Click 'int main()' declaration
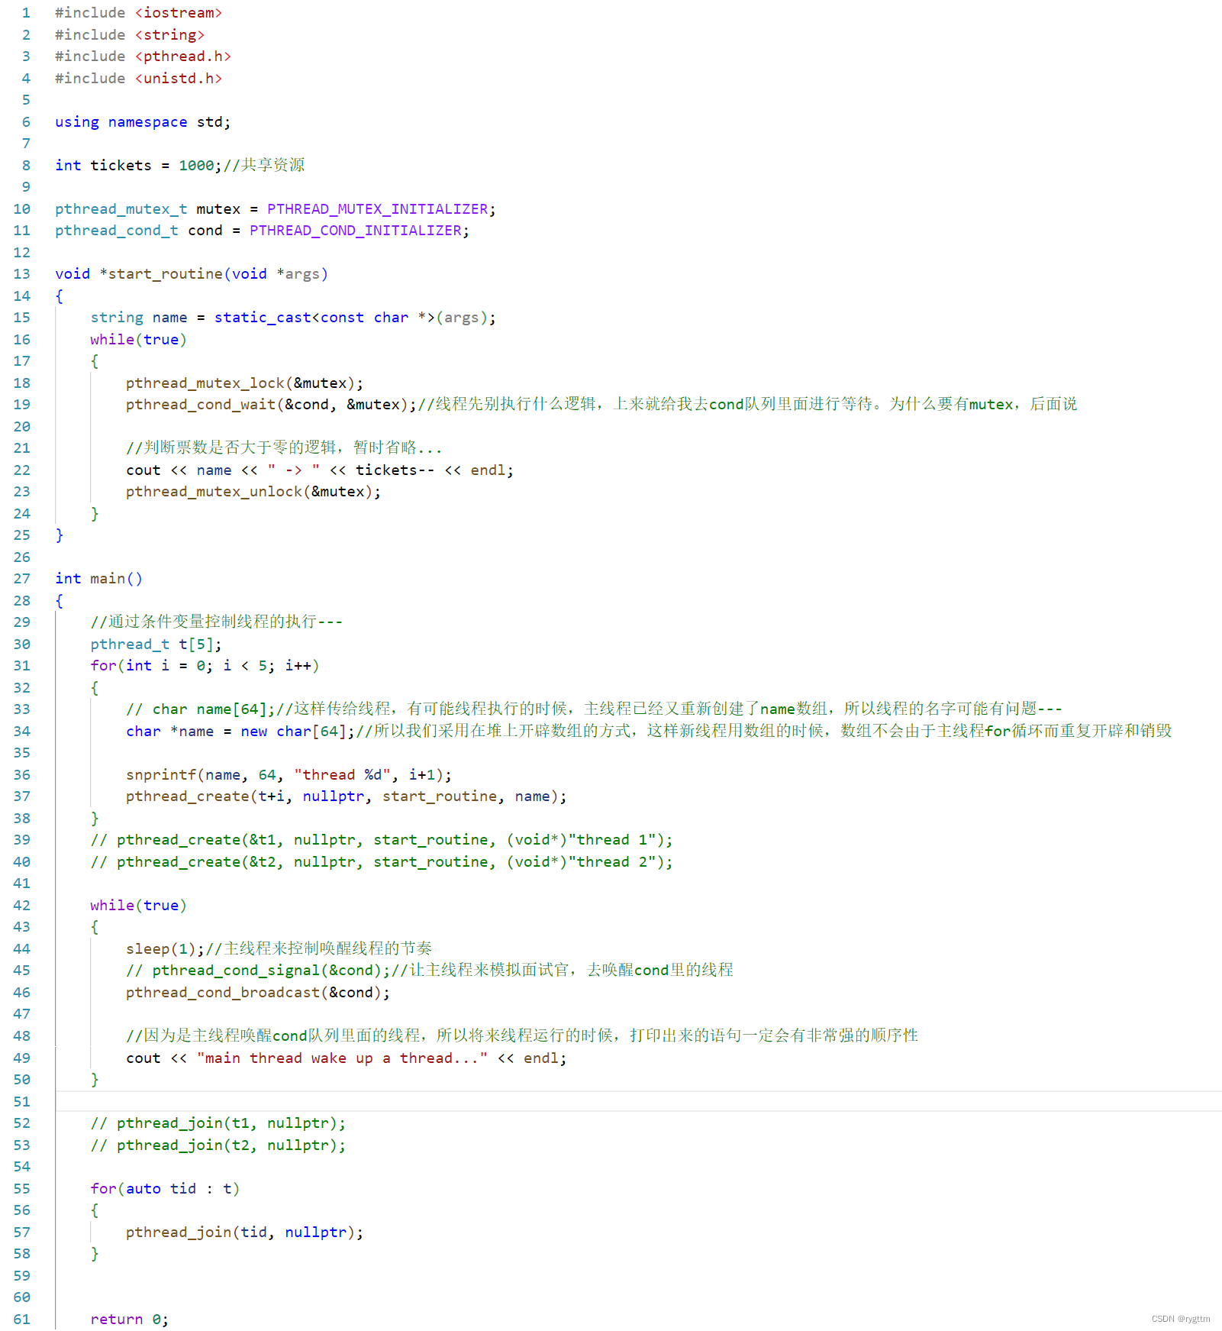The height and width of the screenshot is (1331, 1222). click(x=98, y=579)
